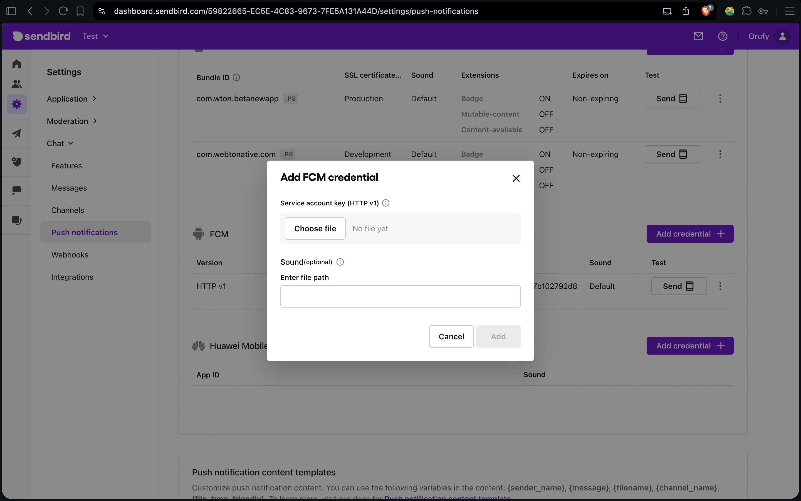Open Messages settings page
801x501 pixels.
(x=69, y=188)
